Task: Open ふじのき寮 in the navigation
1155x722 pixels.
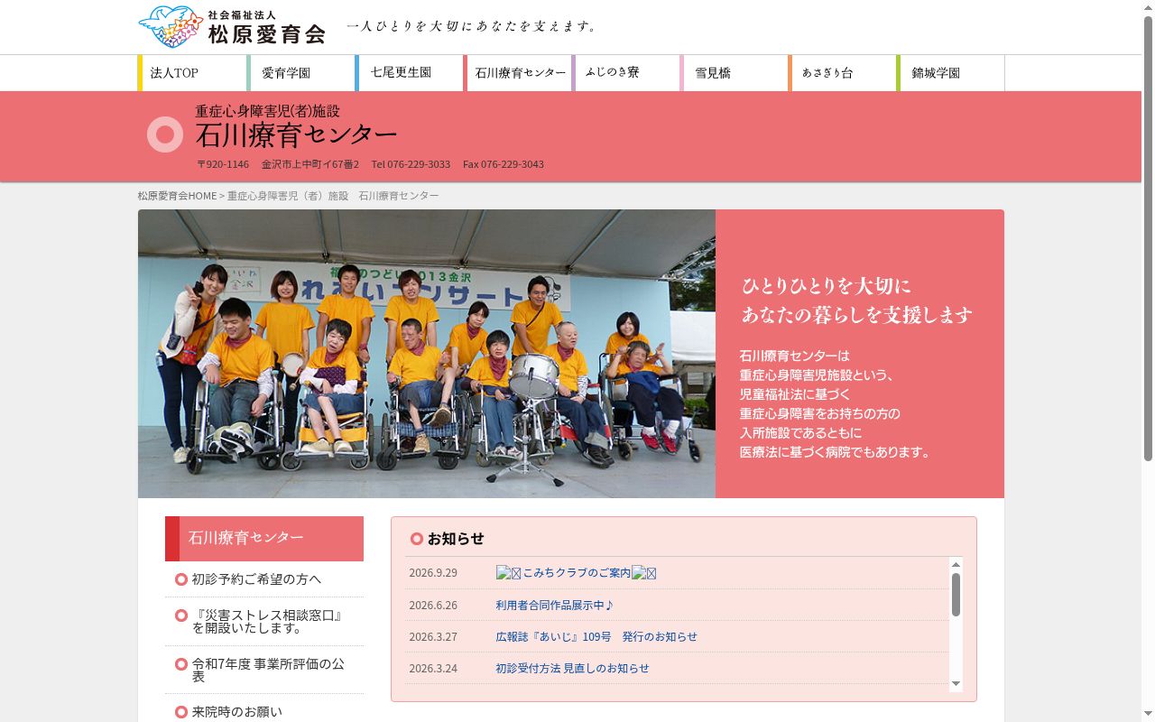Action: (625, 73)
